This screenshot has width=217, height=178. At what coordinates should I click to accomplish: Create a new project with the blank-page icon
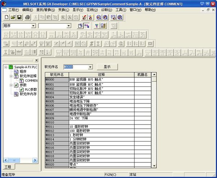(x=7, y=17)
